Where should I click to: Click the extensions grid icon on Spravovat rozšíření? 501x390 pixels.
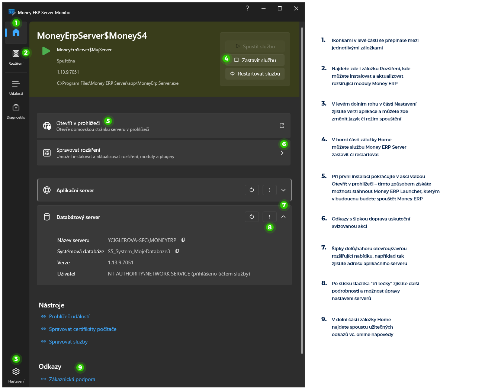pos(47,153)
